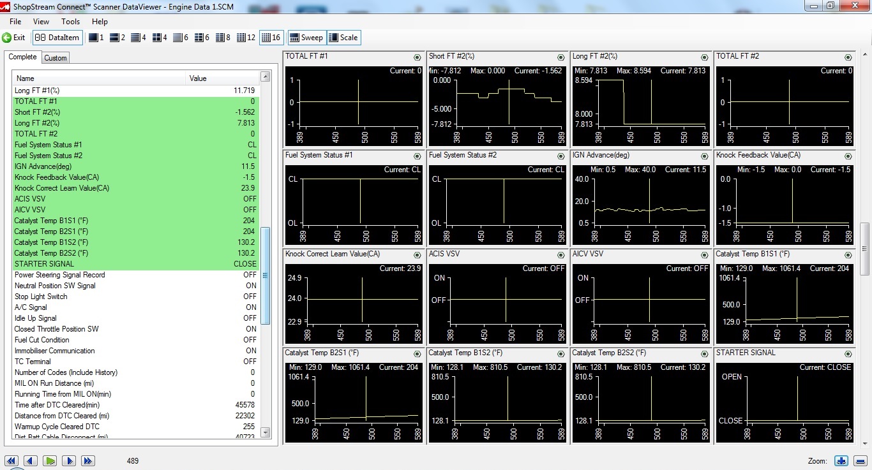The image size is (872, 470).
Task: Select the Power Steering Signal Record row
Action: pos(137,275)
